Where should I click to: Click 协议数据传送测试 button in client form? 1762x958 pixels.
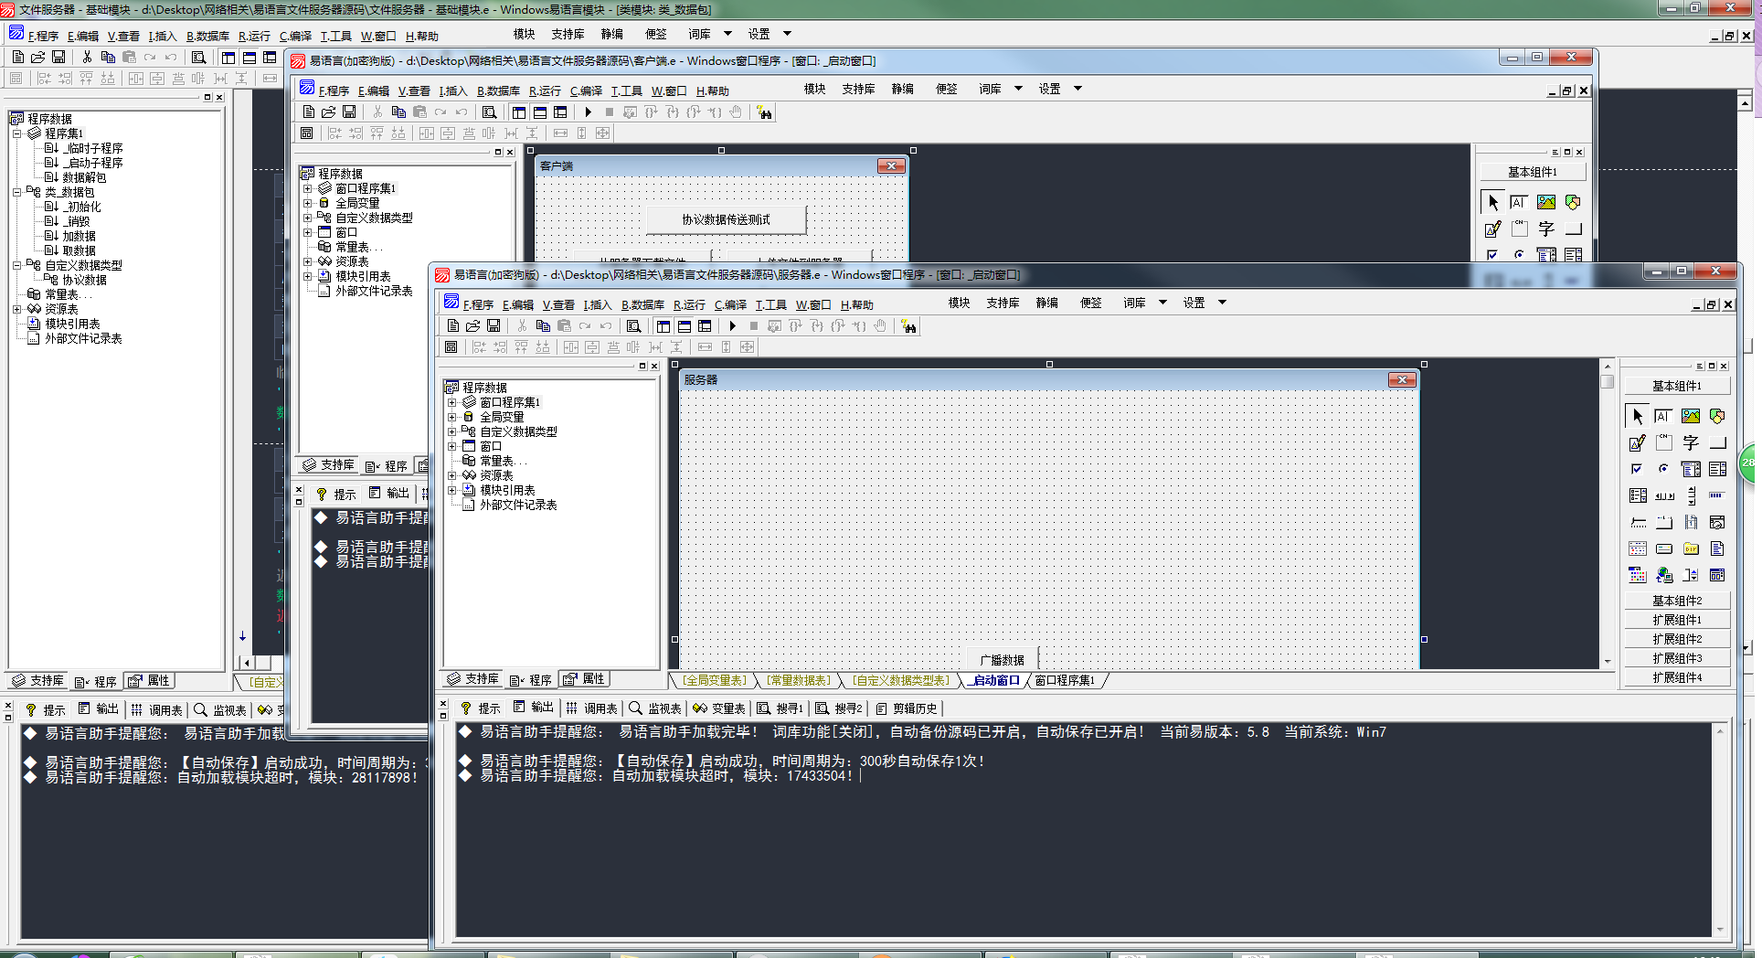[726, 219]
